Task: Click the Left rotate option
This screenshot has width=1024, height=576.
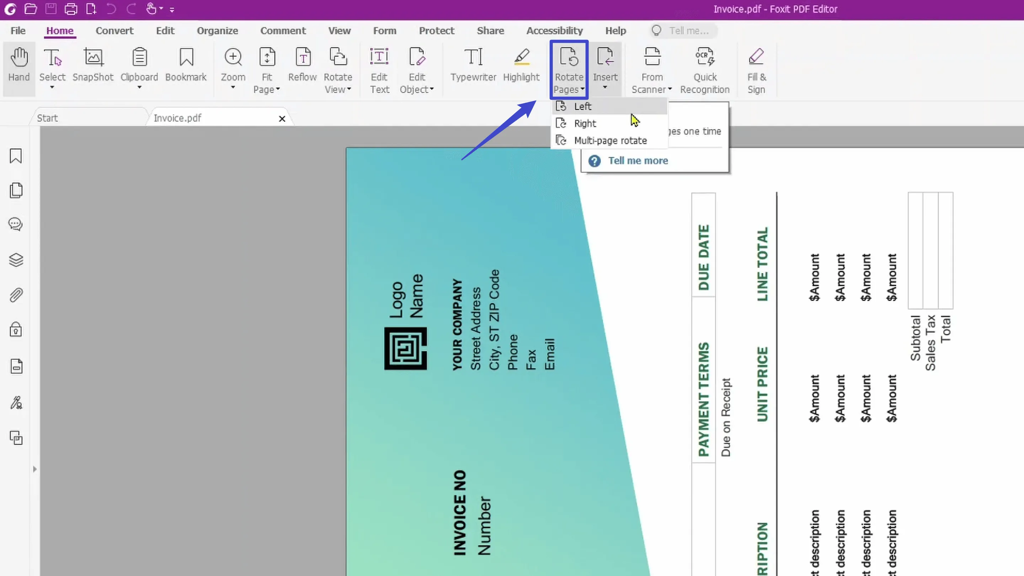Action: coord(583,106)
